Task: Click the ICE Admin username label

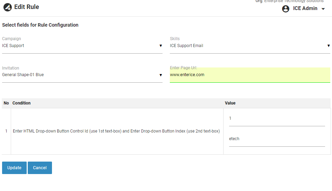Action: tap(305, 9)
